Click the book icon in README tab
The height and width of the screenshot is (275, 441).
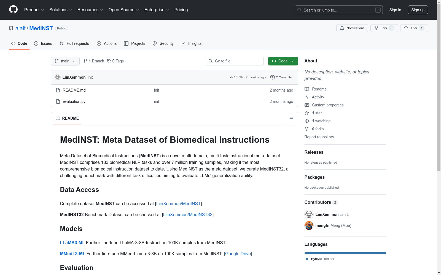58,118
